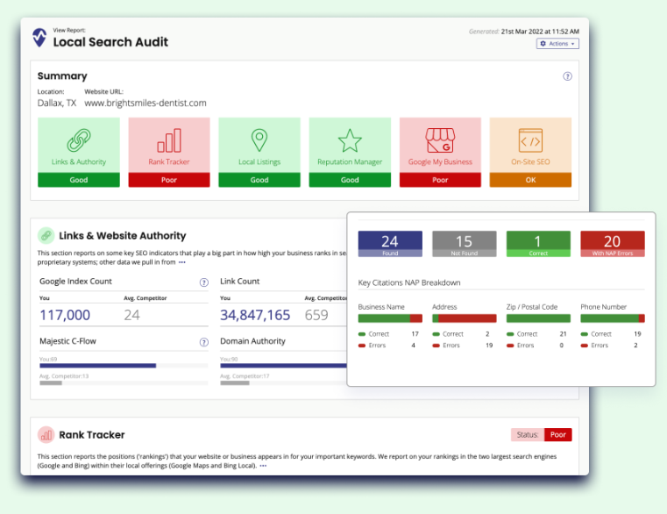Click the Key Citations NAP Breakdown heading
Viewport: 667px width, 514px height.
(x=409, y=282)
